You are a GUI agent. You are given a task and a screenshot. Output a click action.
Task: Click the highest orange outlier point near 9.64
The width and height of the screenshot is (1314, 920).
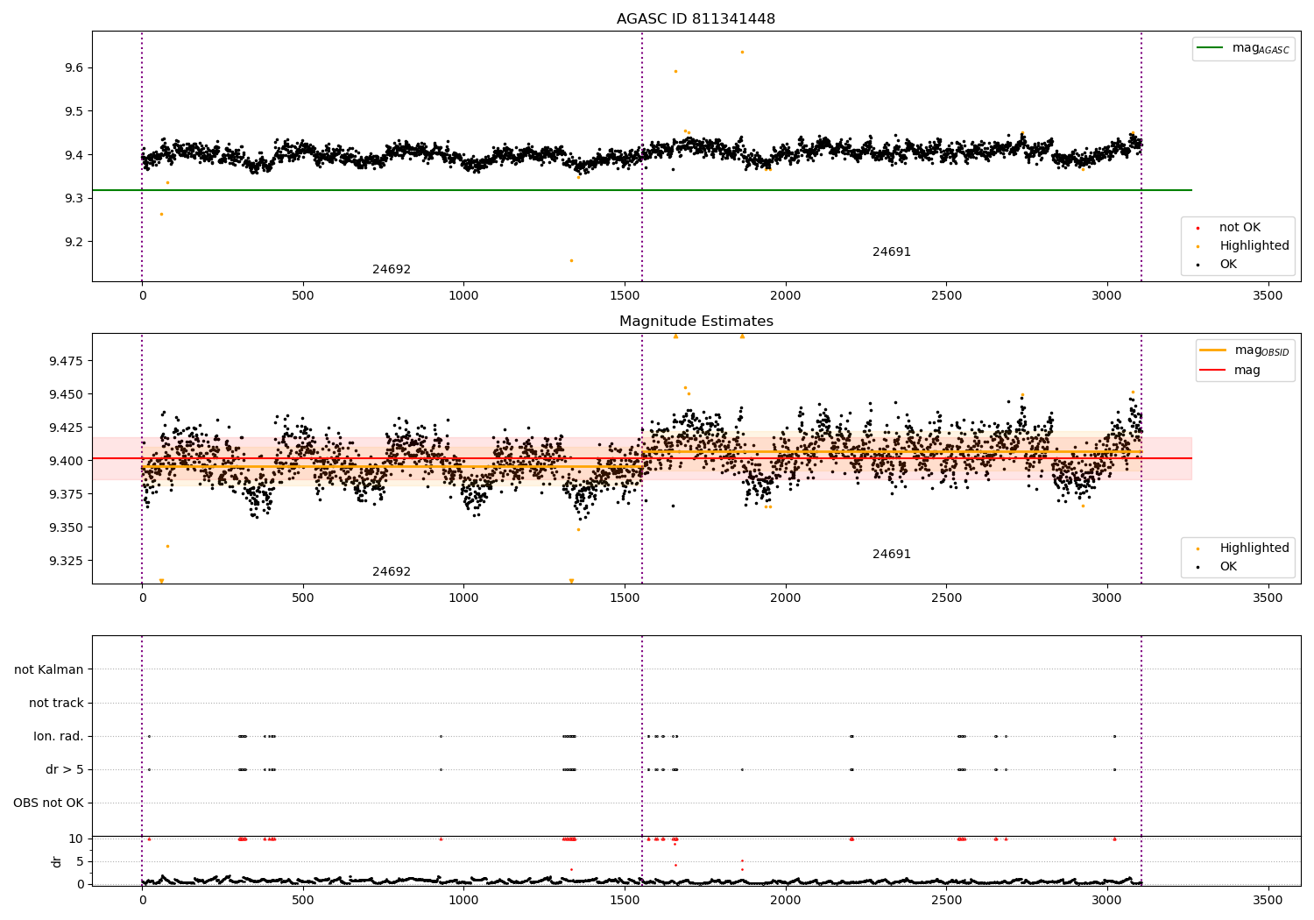click(x=742, y=52)
